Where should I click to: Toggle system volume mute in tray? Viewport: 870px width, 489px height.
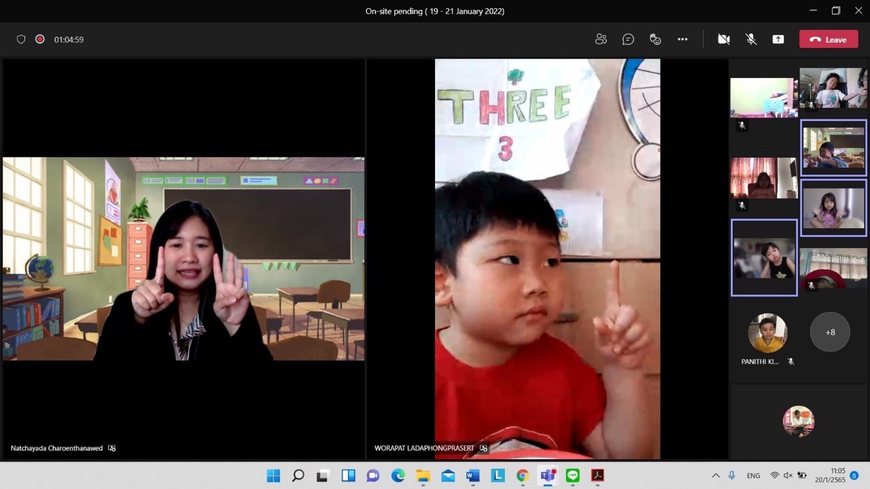788,475
